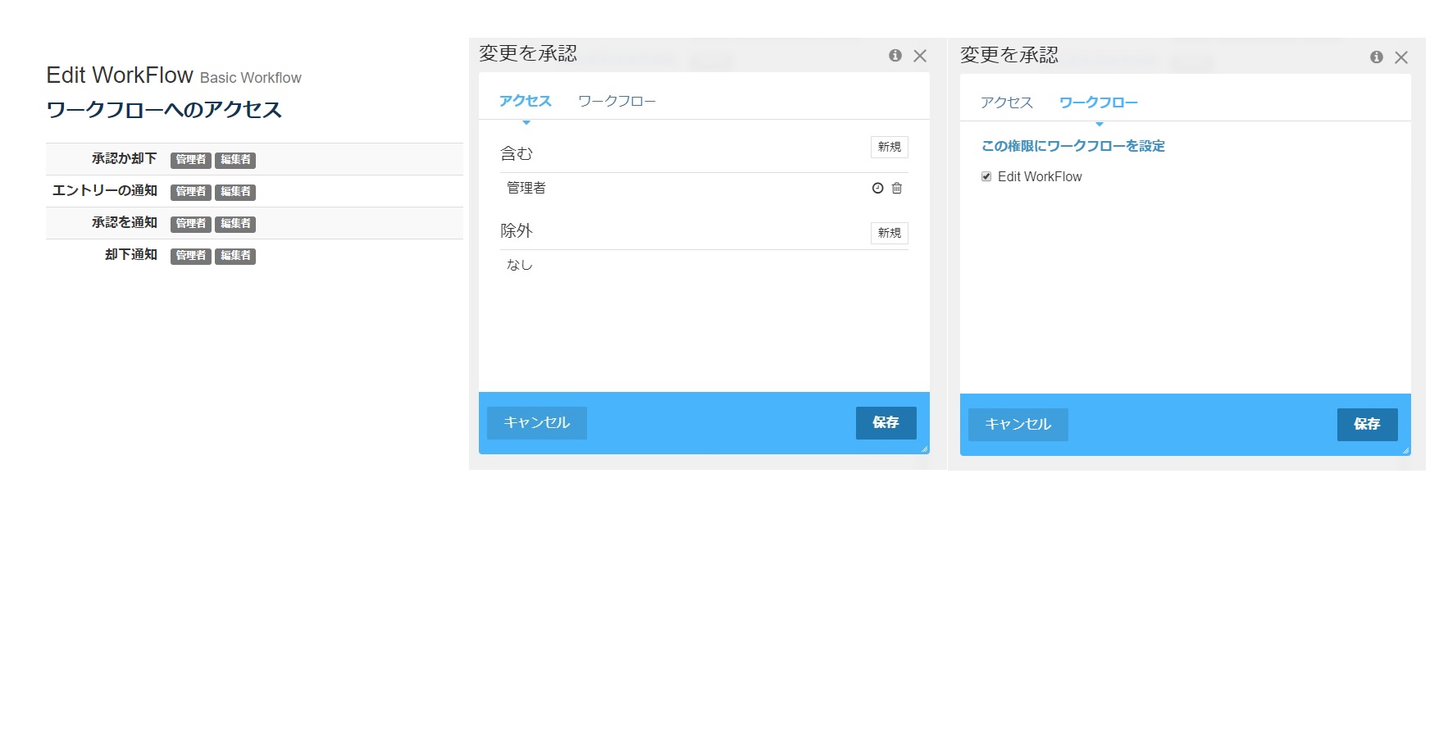
Task: Close the right 変更を承認 dialog
Action: (1401, 57)
